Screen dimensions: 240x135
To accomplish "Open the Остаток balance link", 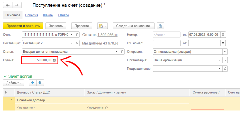I will click(107, 35).
